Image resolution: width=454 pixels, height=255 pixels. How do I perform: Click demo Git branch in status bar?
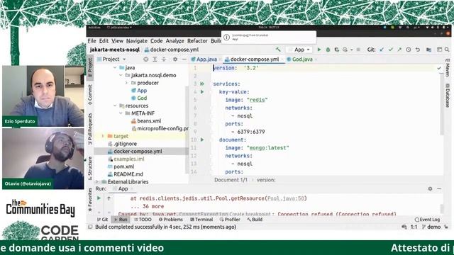[x=431, y=227]
